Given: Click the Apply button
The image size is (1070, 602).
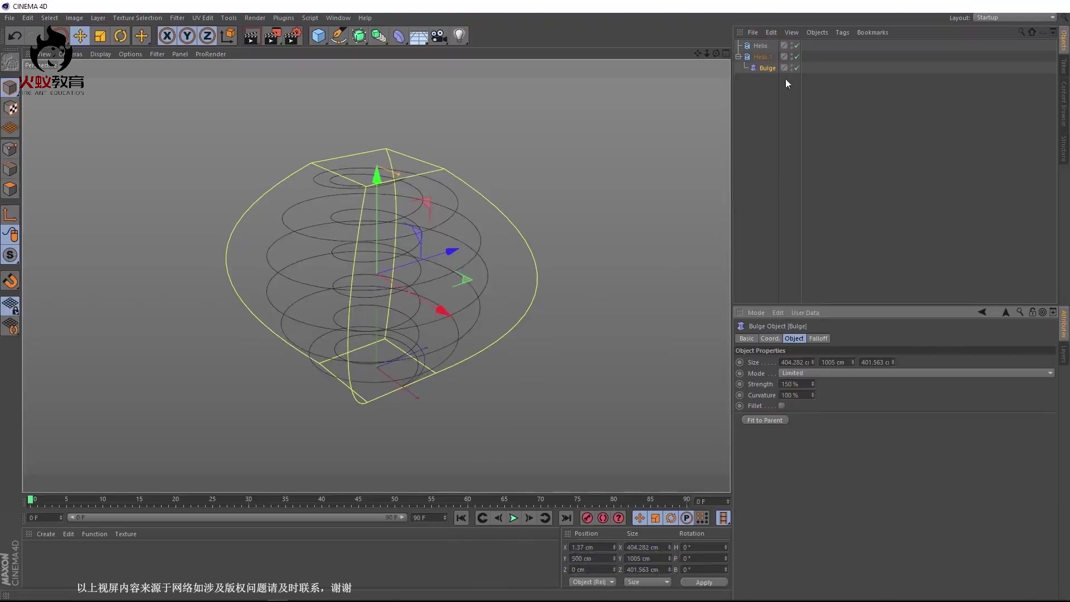Looking at the screenshot, I should tap(704, 582).
